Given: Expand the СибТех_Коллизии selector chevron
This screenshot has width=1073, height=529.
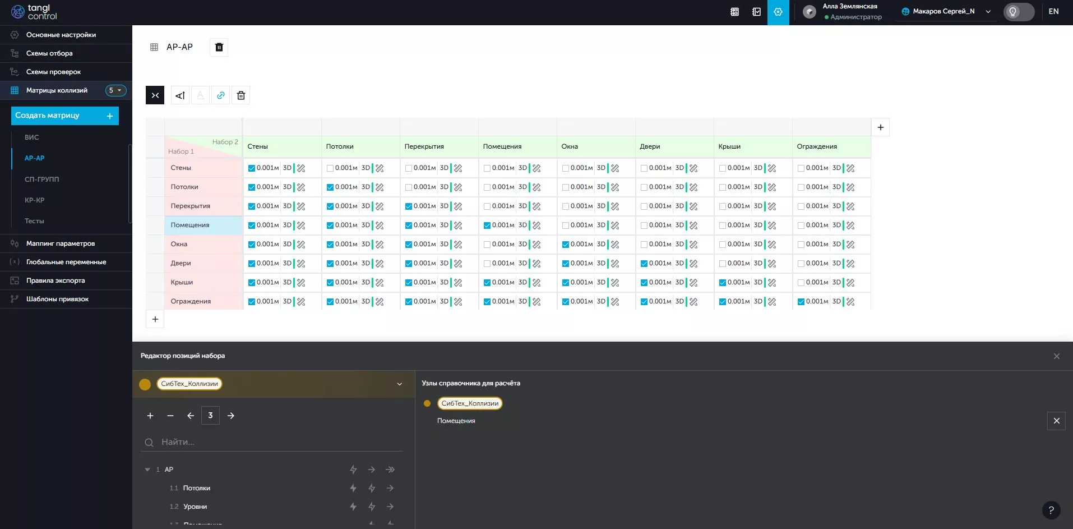Looking at the screenshot, I should pos(399,384).
